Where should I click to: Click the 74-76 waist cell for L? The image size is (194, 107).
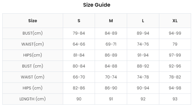click(x=143, y=44)
